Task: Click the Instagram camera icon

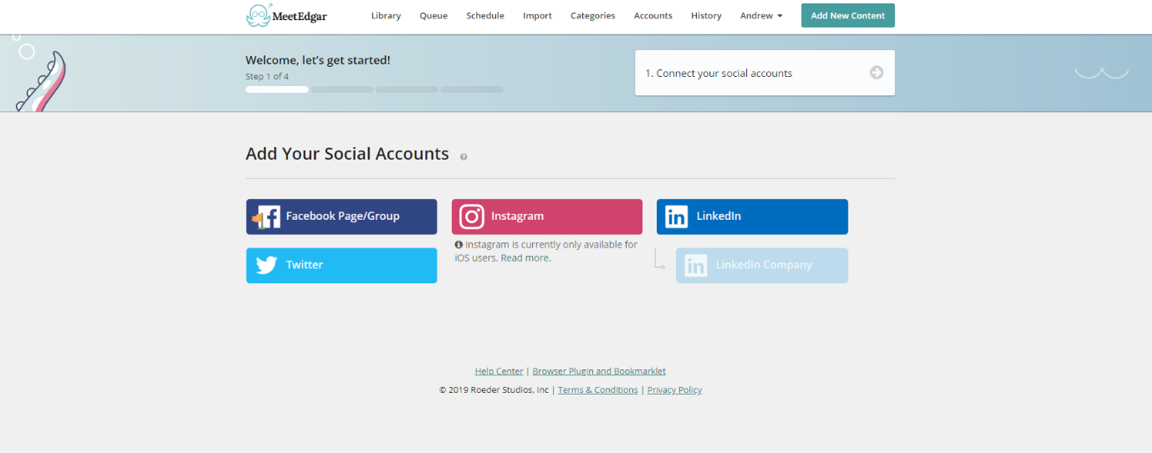Action: [x=472, y=216]
